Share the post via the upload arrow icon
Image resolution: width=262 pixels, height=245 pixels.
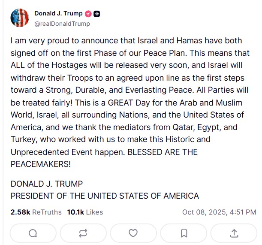click(x=234, y=233)
